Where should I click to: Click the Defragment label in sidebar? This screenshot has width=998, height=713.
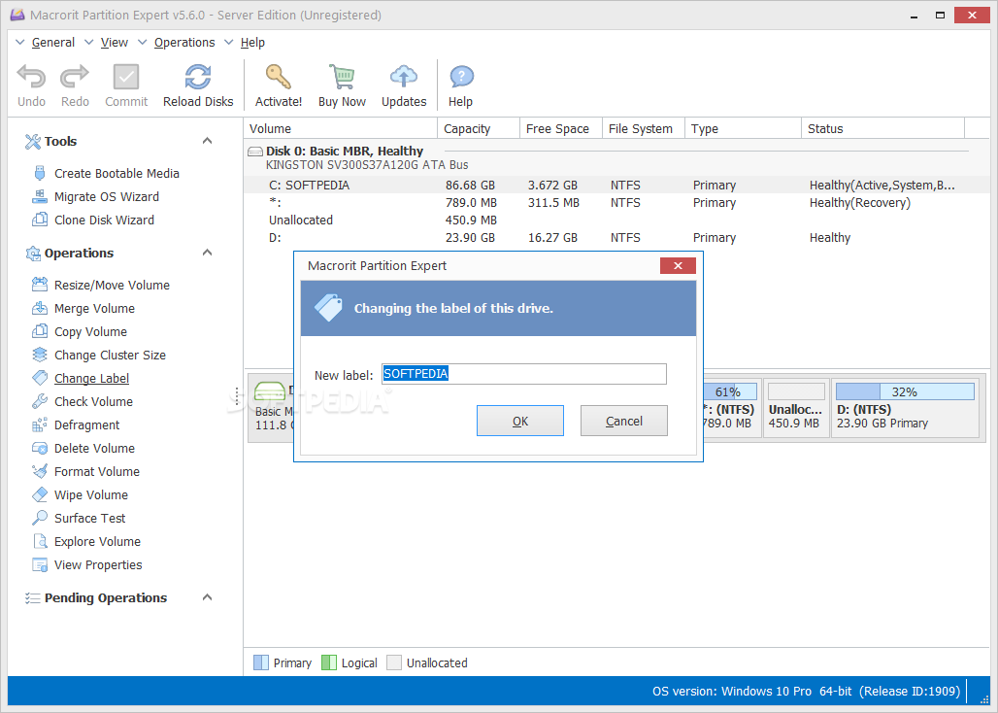pos(86,424)
